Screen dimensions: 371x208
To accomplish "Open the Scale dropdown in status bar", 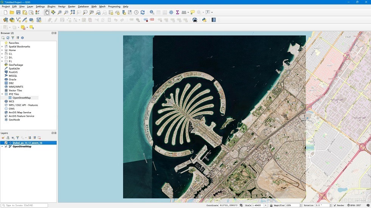I will click(266, 205).
